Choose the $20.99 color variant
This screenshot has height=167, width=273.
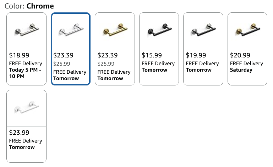click(x=247, y=49)
